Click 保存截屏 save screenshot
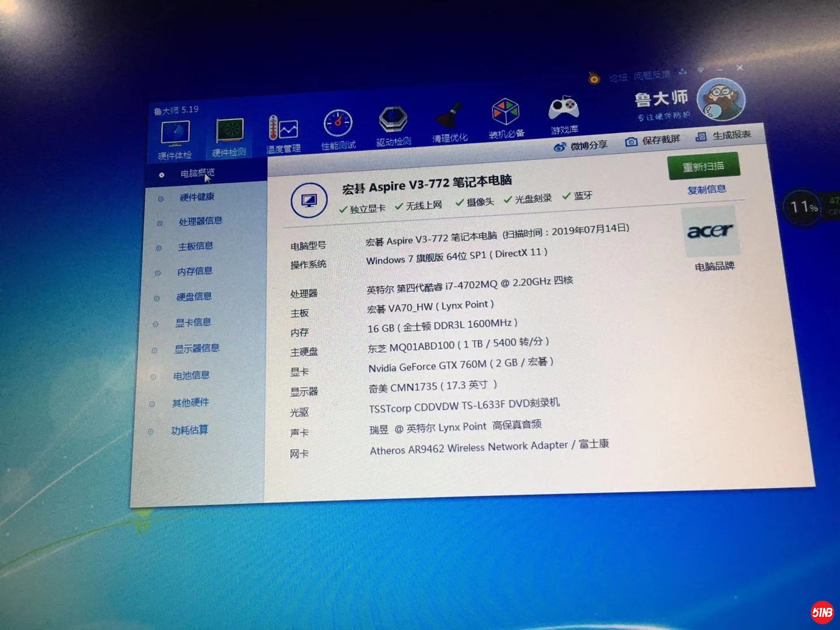 pos(653,140)
